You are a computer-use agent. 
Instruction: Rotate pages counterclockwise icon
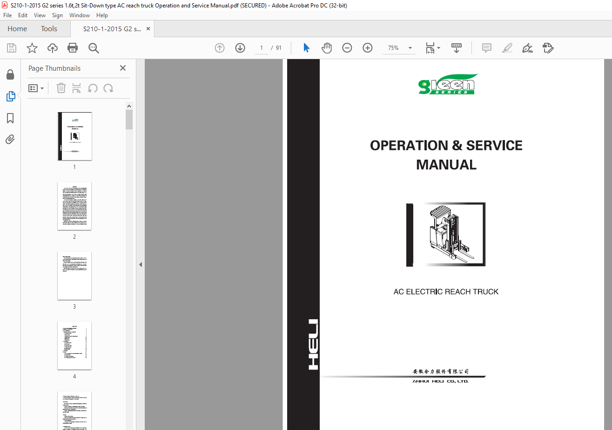[x=93, y=88]
